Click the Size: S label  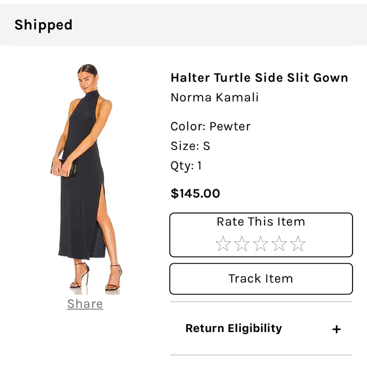[189, 146]
